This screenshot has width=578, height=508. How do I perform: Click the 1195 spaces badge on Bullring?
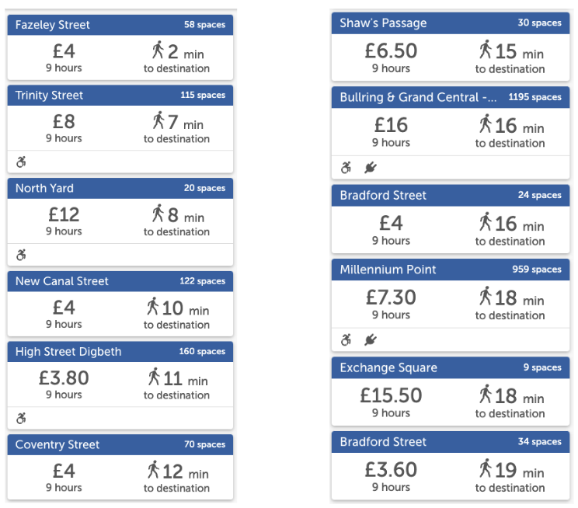[534, 97]
